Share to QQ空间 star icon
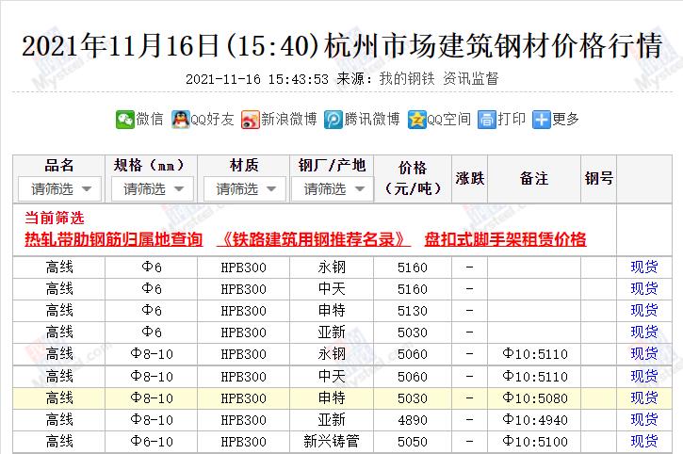This screenshot has height=454, width=683. tap(416, 120)
